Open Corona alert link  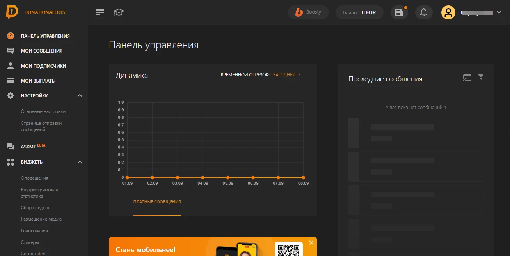click(33, 254)
